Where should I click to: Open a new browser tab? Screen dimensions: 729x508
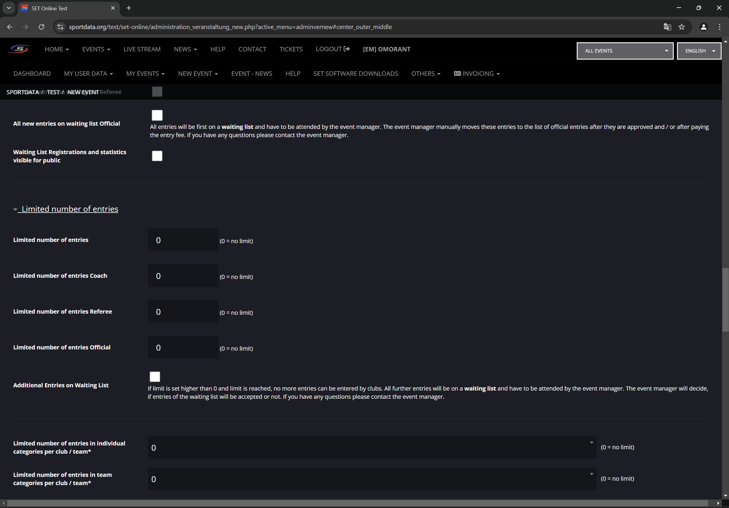coord(128,8)
